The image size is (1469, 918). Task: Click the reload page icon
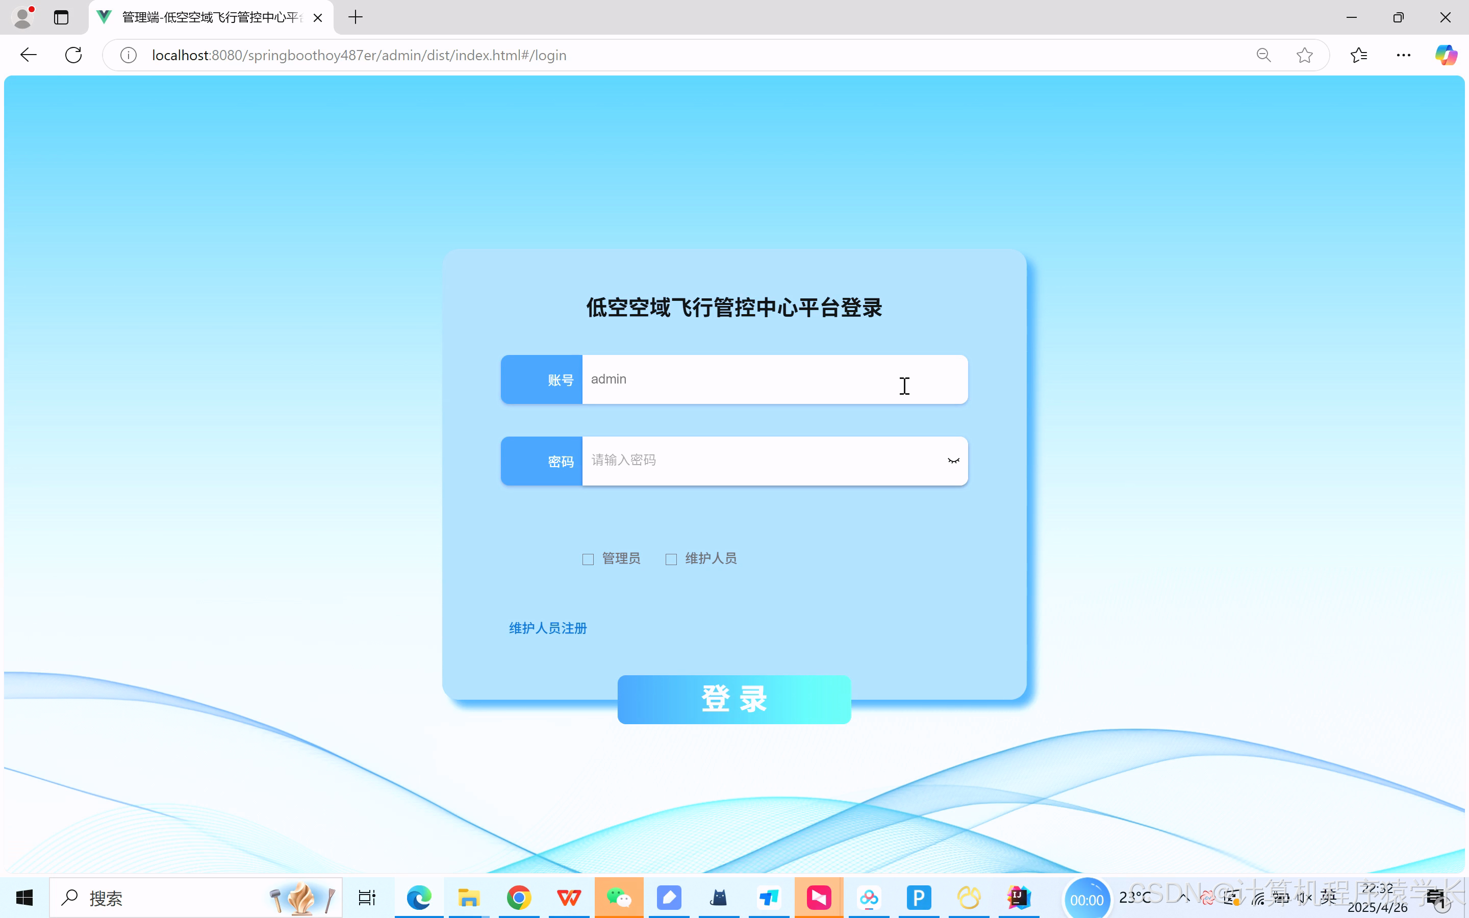[x=73, y=55]
